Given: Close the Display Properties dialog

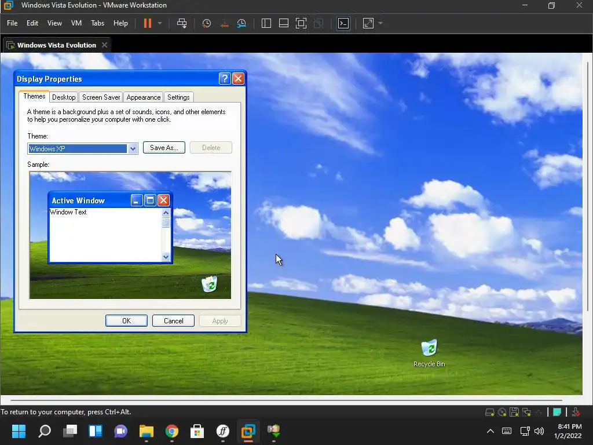Looking at the screenshot, I should (x=238, y=79).
